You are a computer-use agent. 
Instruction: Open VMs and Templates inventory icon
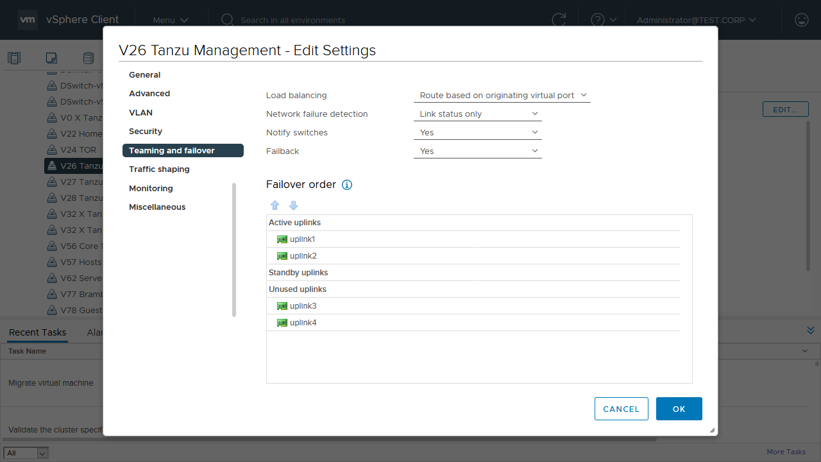click(x=51, y=58)
